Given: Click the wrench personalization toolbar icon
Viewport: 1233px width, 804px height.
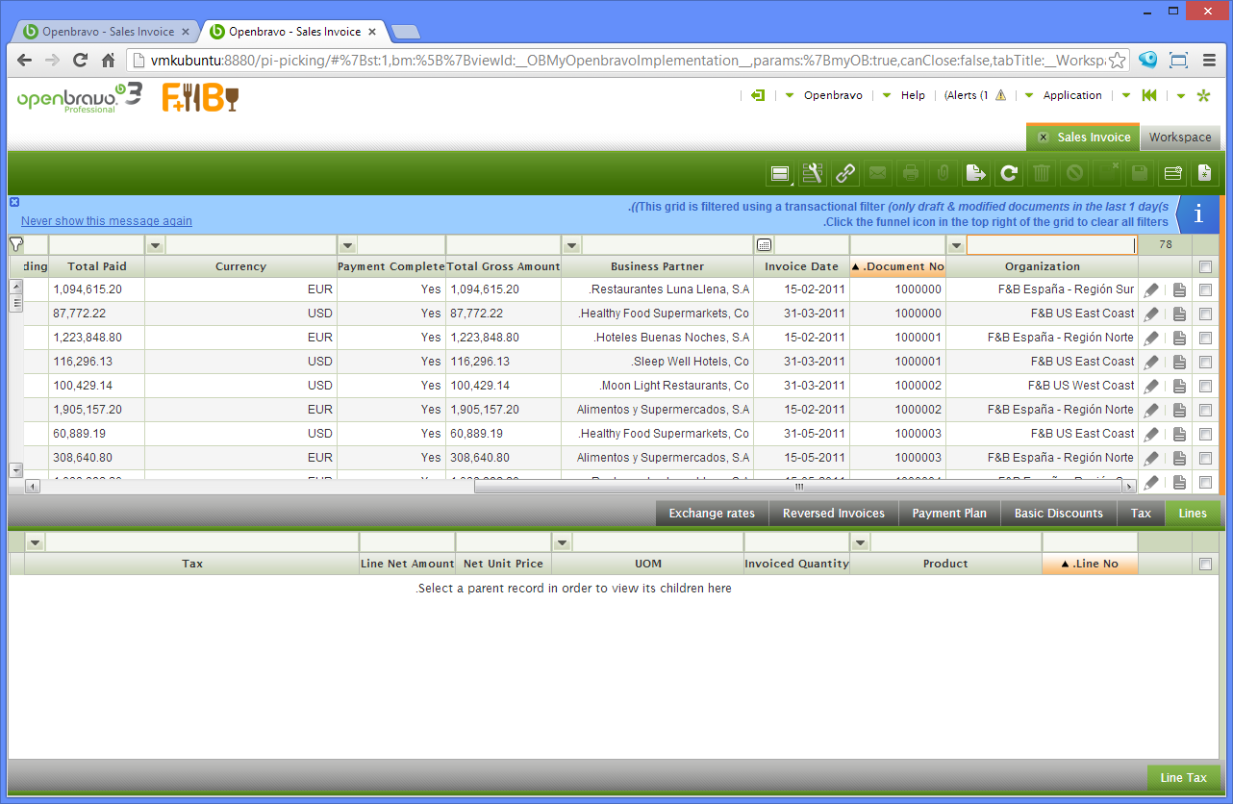Looking at the screenshot, I should 813,173.
